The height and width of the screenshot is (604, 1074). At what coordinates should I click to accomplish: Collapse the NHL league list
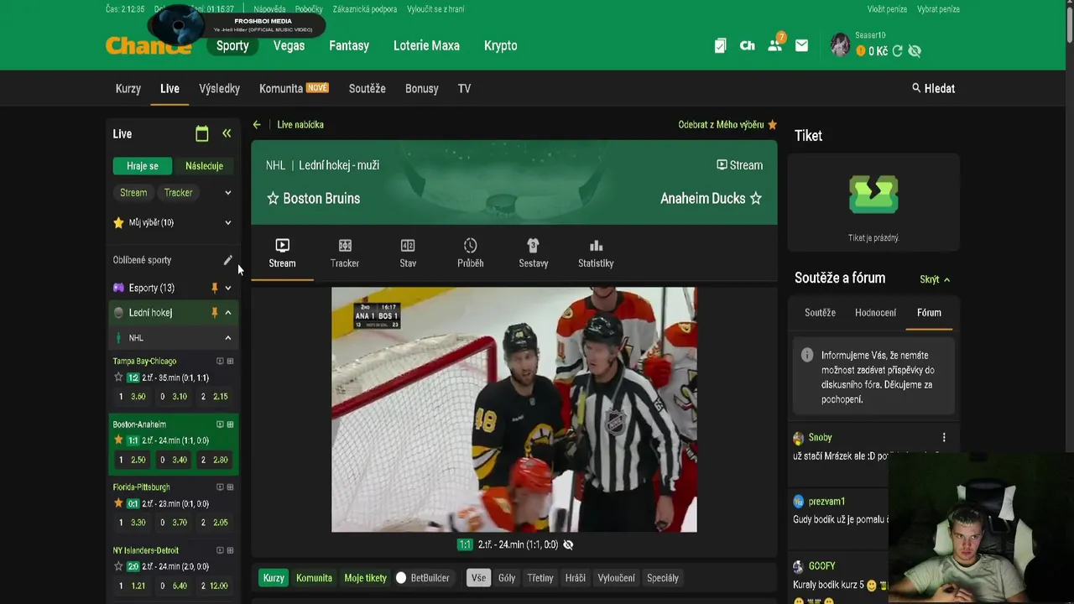pos(227,338)
